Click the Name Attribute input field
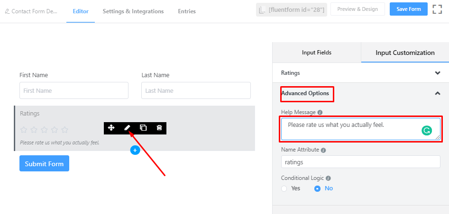 360,162
